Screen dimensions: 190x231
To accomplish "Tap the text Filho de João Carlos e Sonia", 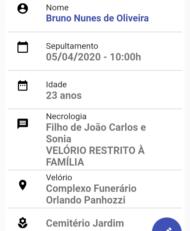I will tap(96, 133).
